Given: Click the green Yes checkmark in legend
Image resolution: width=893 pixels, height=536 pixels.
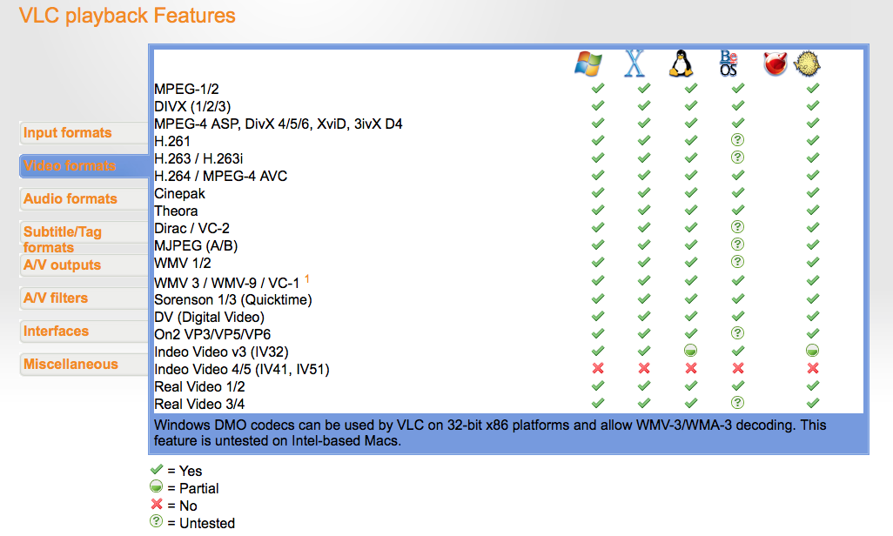Looking at the screenshot, I should tap(157, 469).
